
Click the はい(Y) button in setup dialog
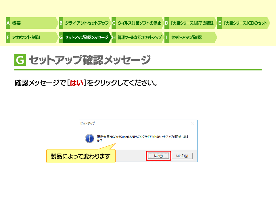(x=158, y=156)
